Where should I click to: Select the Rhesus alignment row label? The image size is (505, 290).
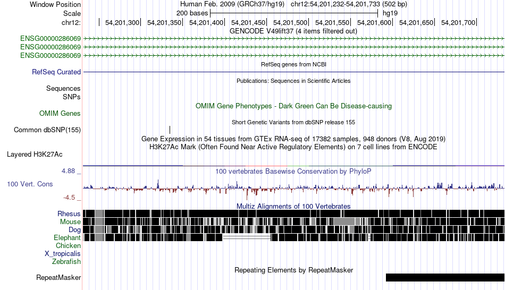(69, 214)
